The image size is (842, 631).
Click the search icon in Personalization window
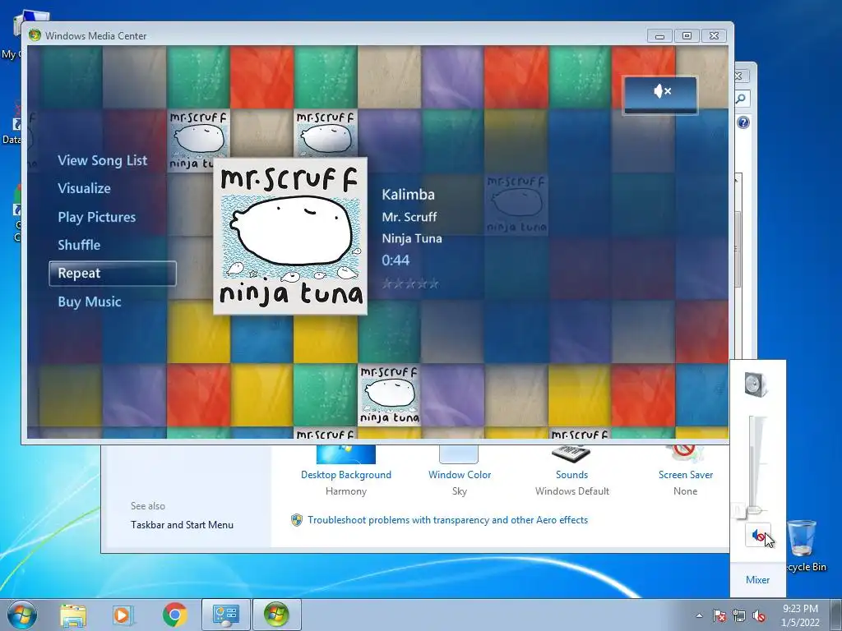tap(741, 99)
